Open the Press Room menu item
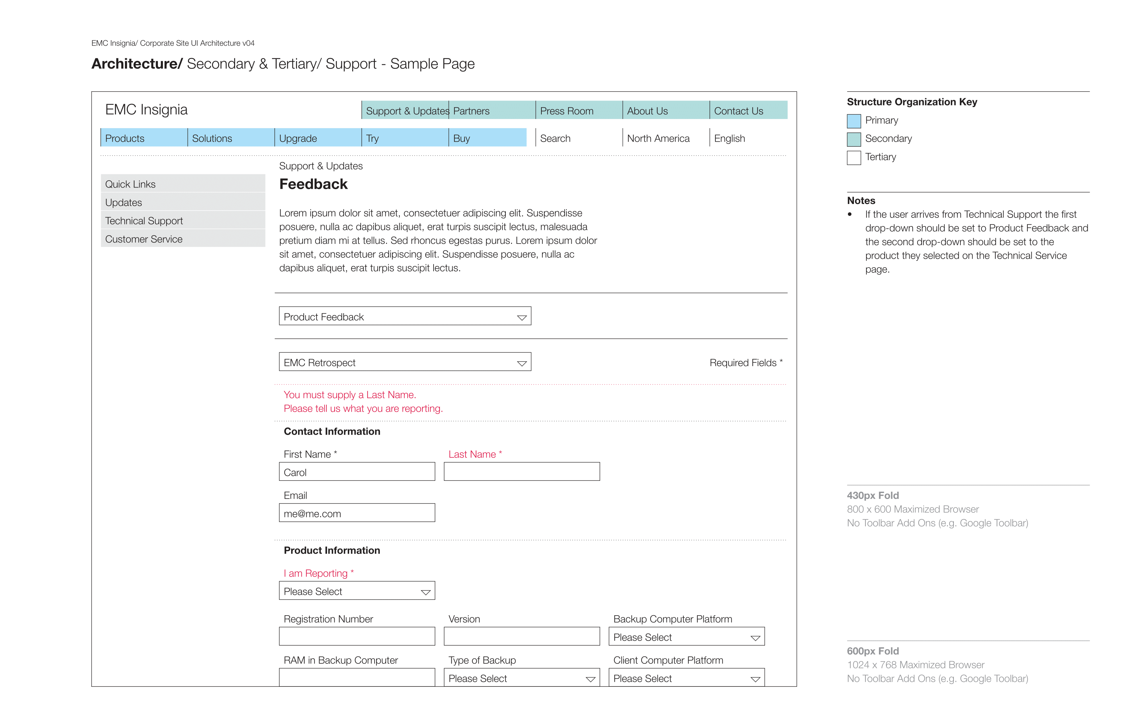Viewport: 1121px width, 725px height. click(x=579, y=110)
